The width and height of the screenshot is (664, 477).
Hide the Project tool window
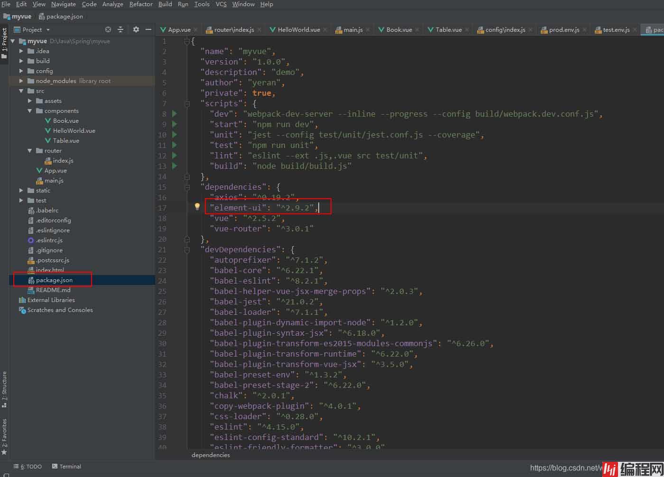pyautogui.click(x=148, y=29)
